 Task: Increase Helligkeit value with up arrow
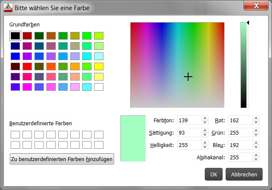pos(205,143)
